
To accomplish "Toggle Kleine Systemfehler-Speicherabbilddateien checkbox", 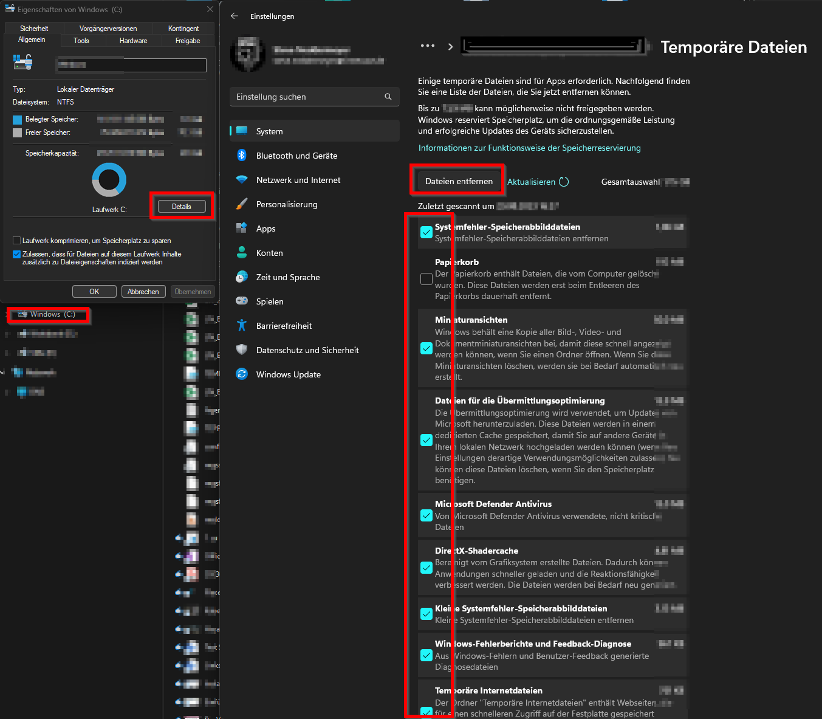I will (x=426, y=614).
